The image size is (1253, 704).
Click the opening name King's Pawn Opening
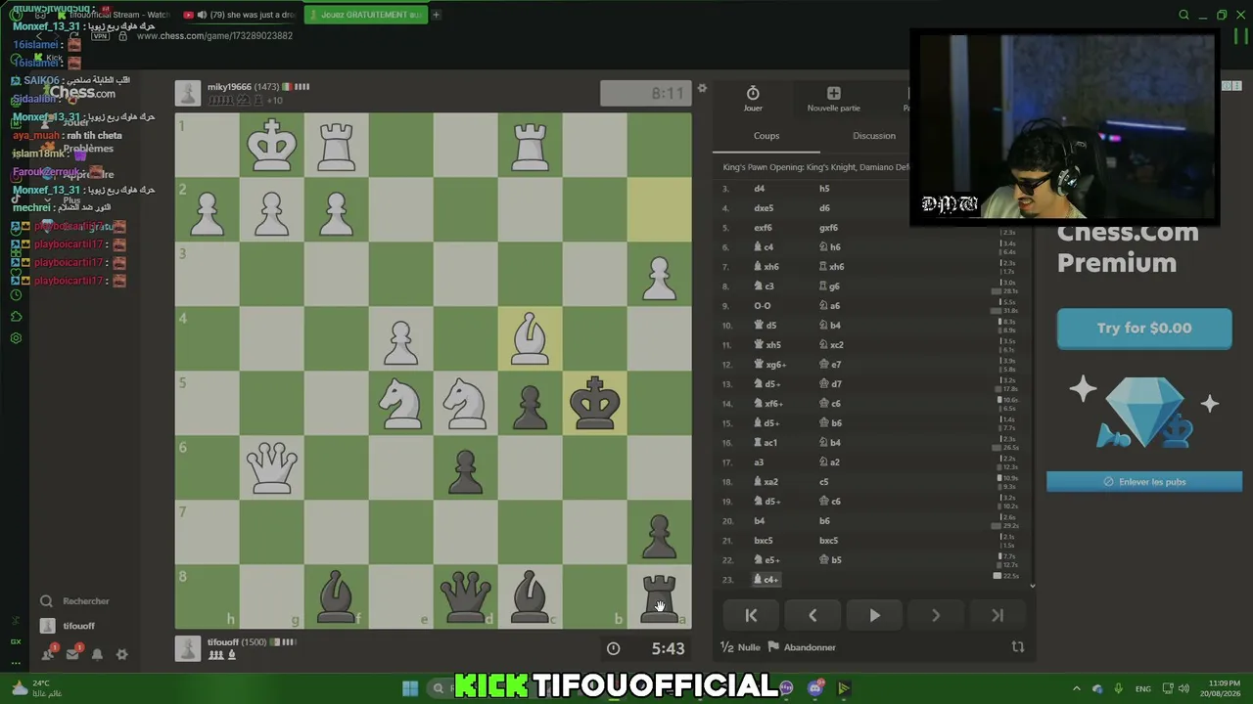tap(816, 167)
